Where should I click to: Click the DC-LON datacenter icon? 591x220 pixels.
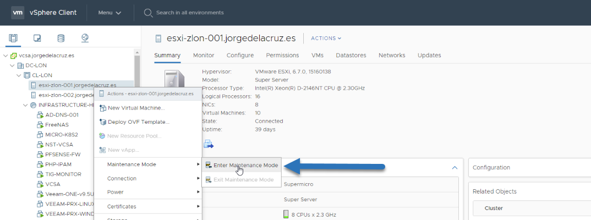(x=20, y=65)
